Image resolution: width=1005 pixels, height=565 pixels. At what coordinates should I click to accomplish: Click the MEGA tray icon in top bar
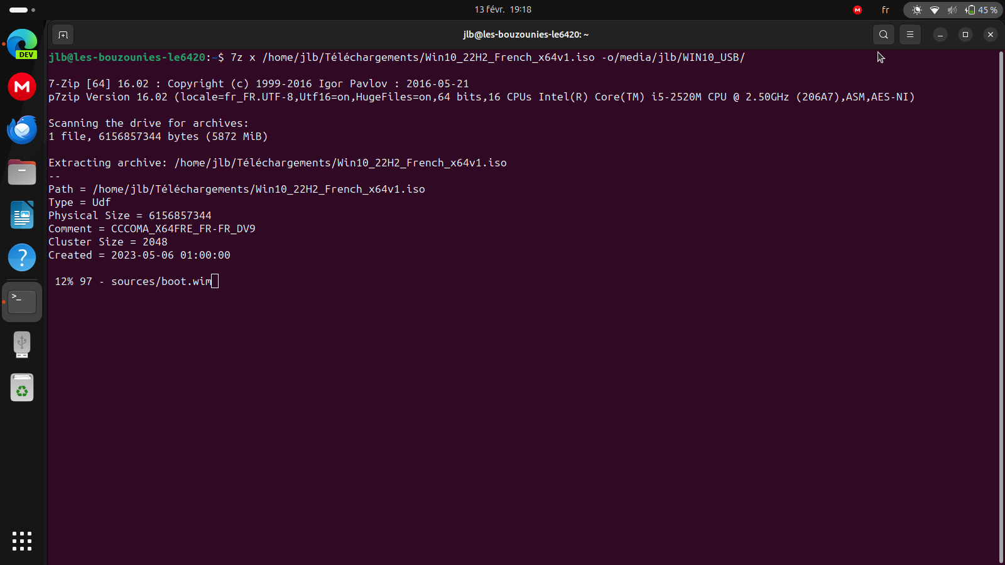tap(857, 10)
